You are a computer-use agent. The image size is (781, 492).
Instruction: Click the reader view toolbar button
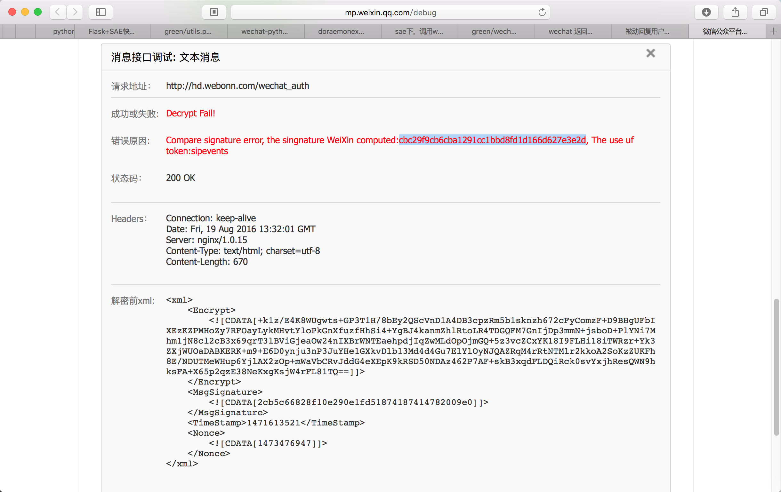pos(214,12)
